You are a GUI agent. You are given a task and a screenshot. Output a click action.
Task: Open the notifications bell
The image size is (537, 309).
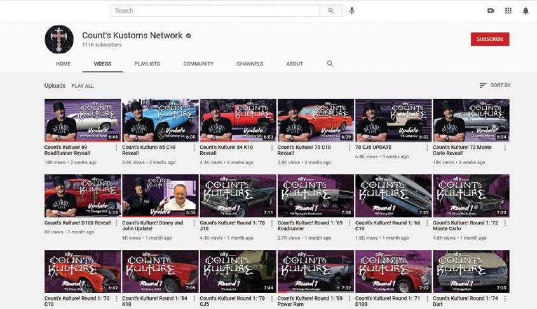pos(526,11)
